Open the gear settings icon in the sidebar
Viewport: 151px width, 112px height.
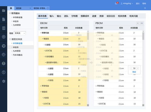pos(4,81)
